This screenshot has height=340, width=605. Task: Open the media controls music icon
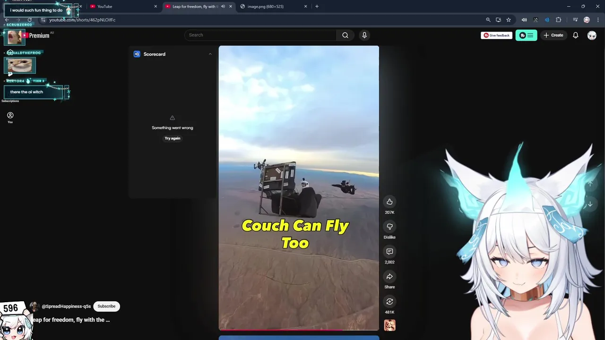pos(575,20)
